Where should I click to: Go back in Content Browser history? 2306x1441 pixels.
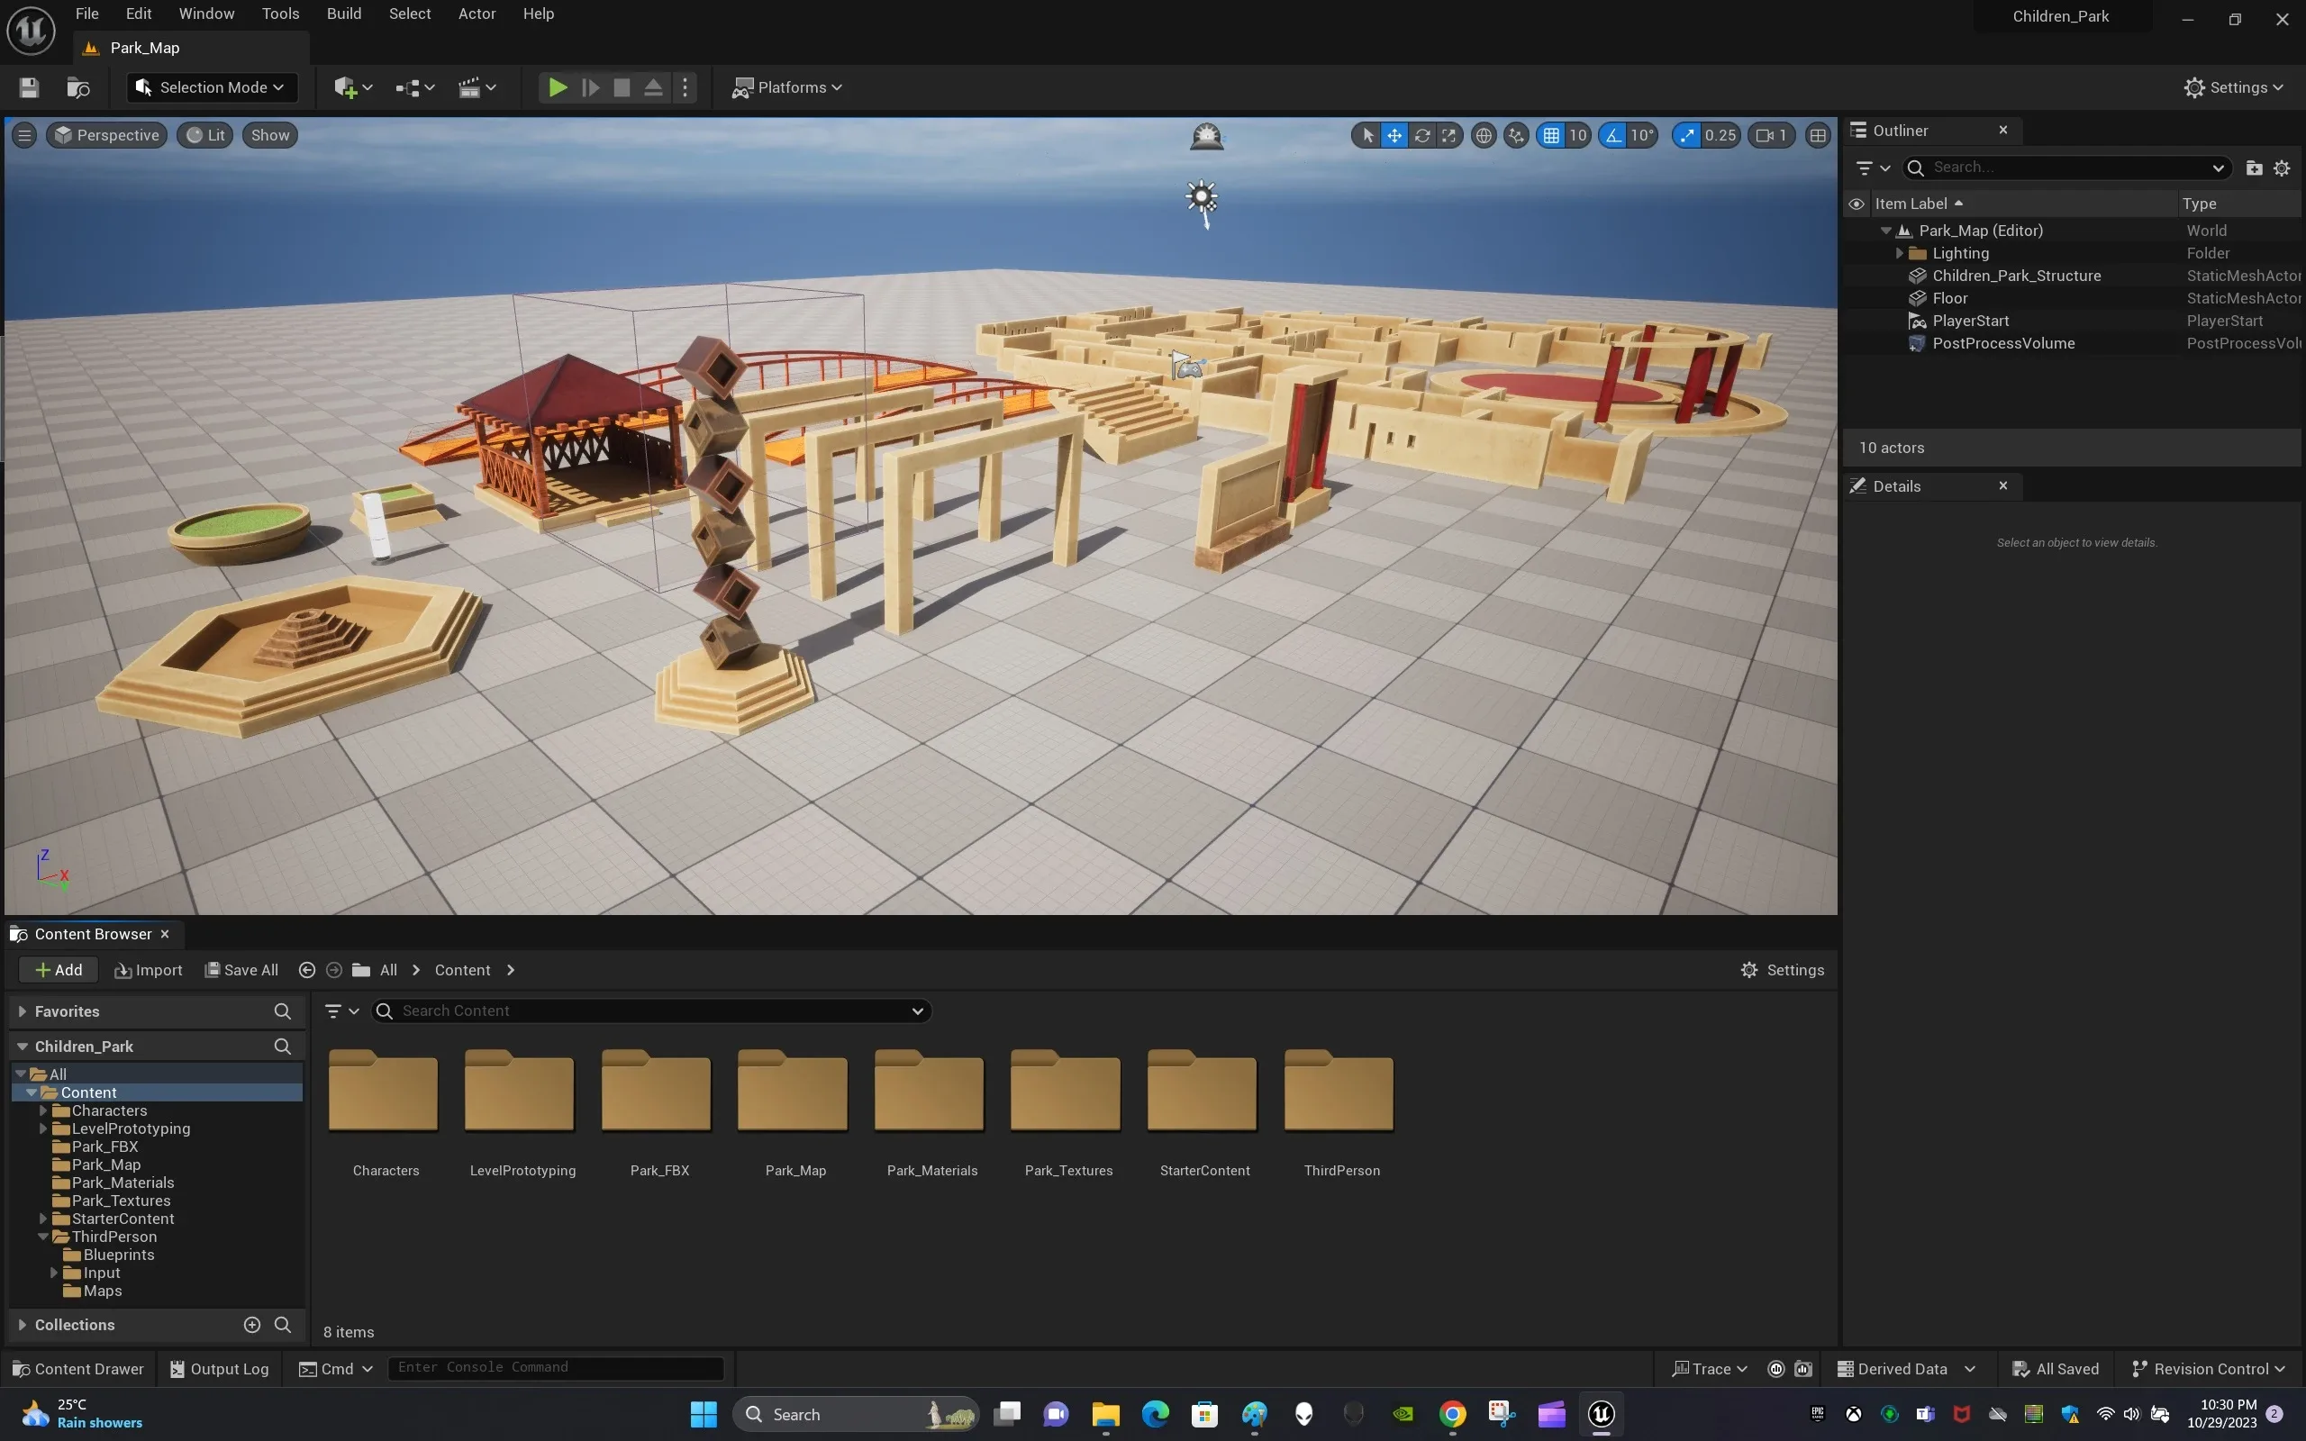click(307, 970)
